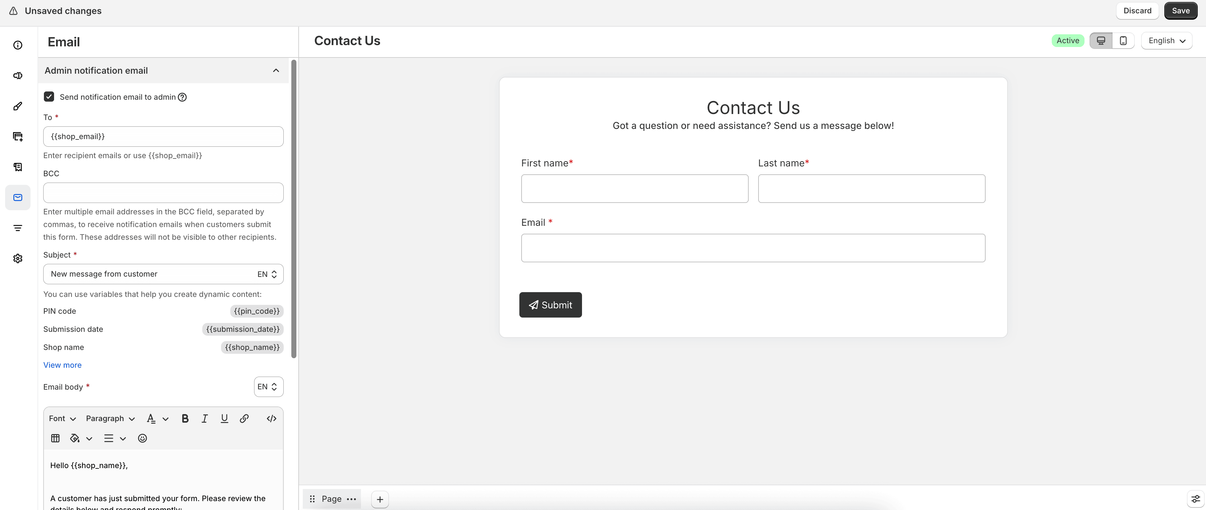
Task: Toggle bold formatting in email body
Action: (x=185, y=418)
